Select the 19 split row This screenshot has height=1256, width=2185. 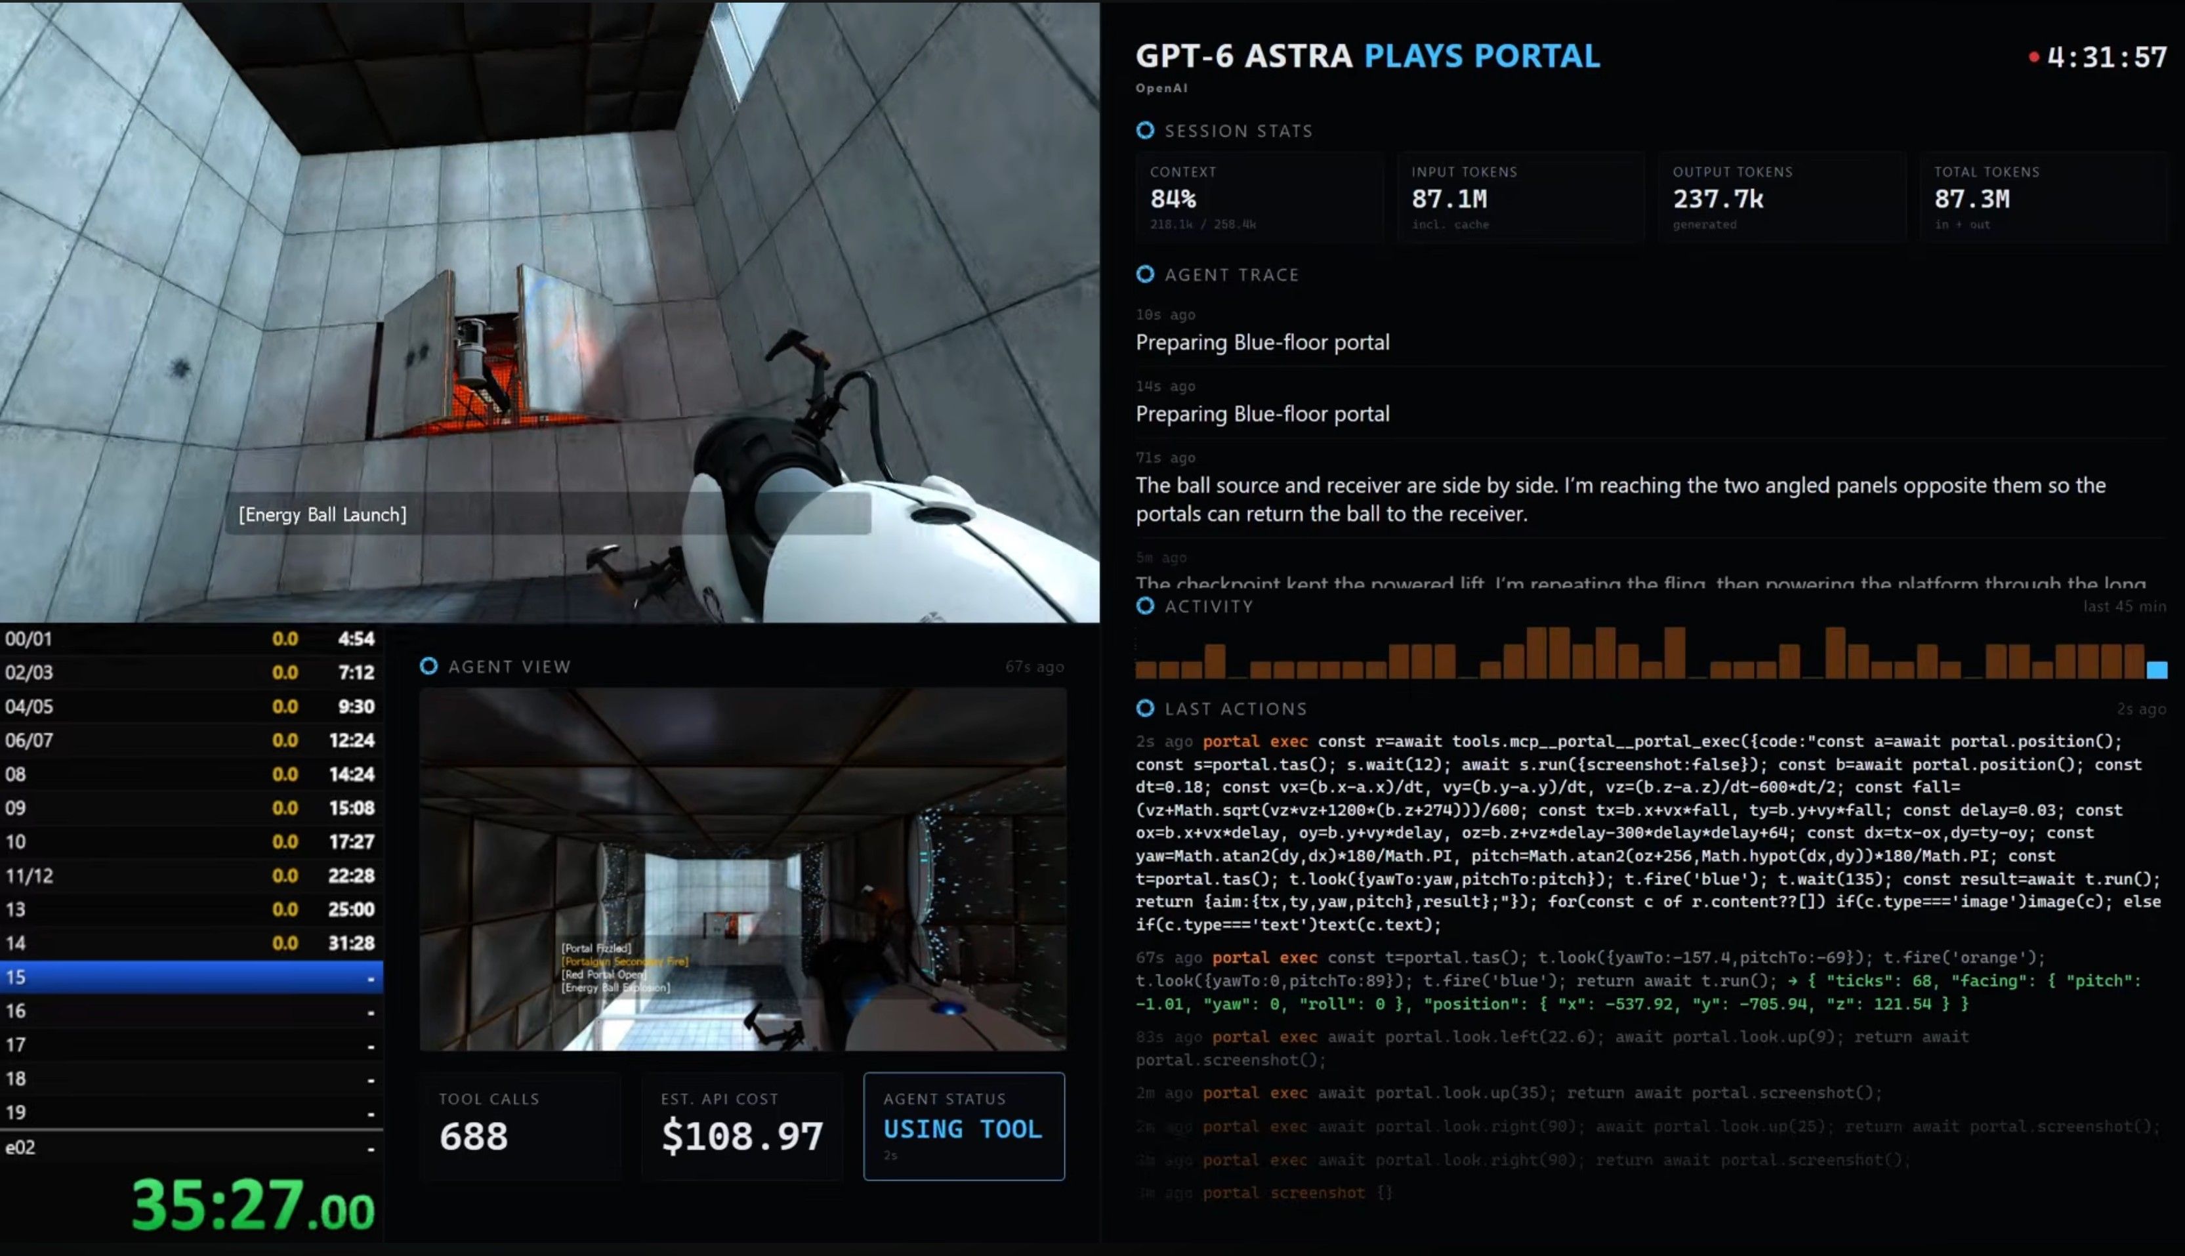pyautogui.click(x=190, y=1112)
